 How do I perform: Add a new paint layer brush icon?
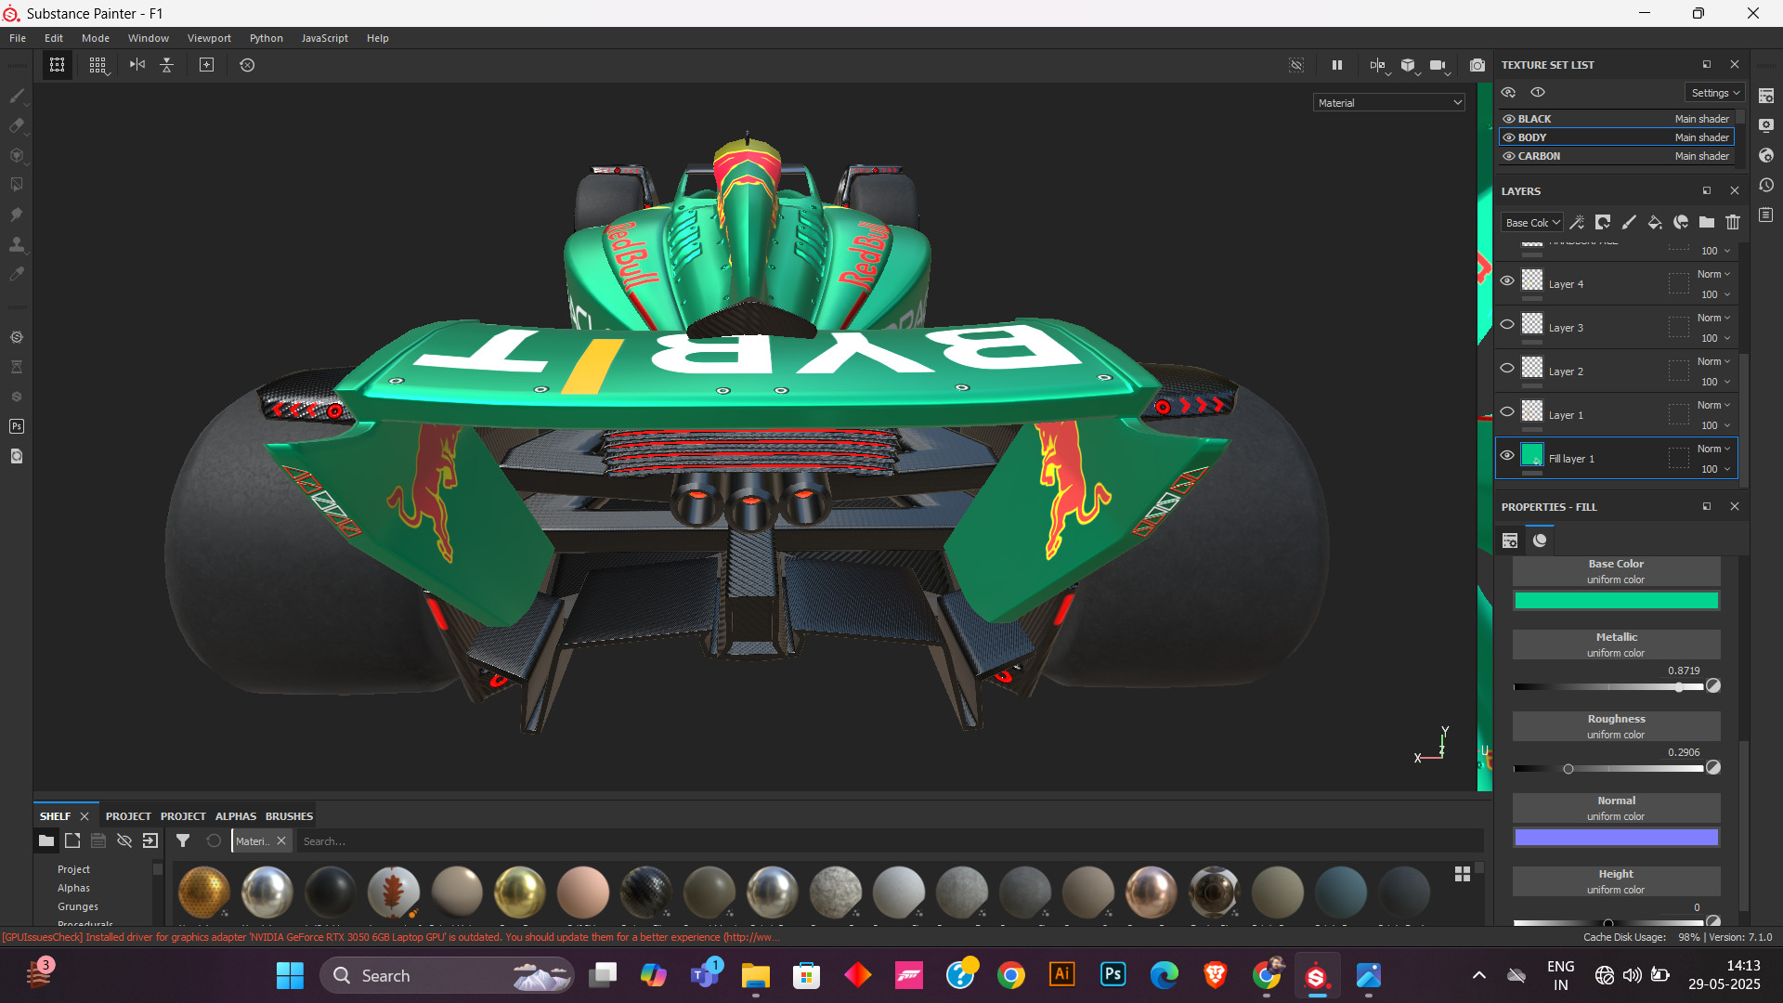tap(1629, 222)
